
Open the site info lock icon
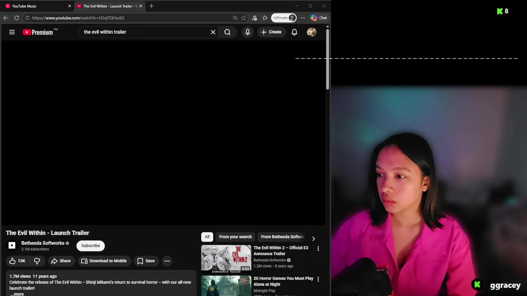tap(27, 18)
